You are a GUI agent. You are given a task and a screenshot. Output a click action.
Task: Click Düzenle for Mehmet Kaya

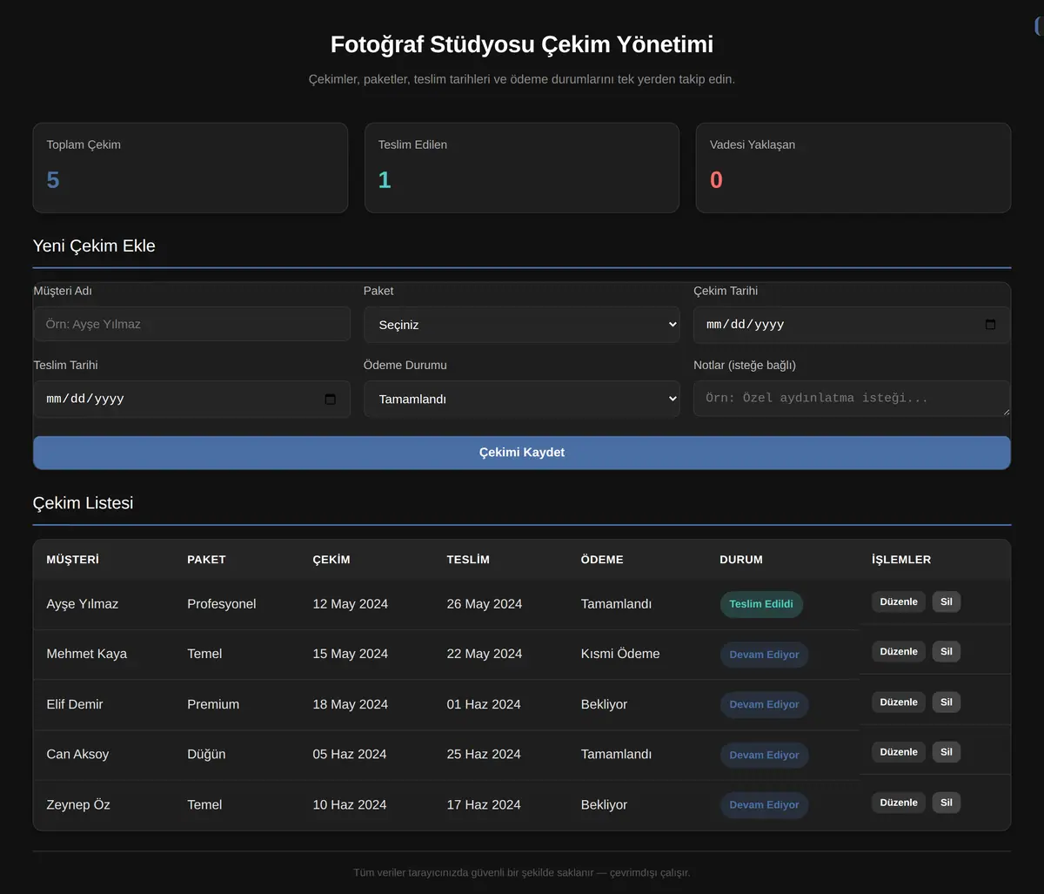(899, 652)
